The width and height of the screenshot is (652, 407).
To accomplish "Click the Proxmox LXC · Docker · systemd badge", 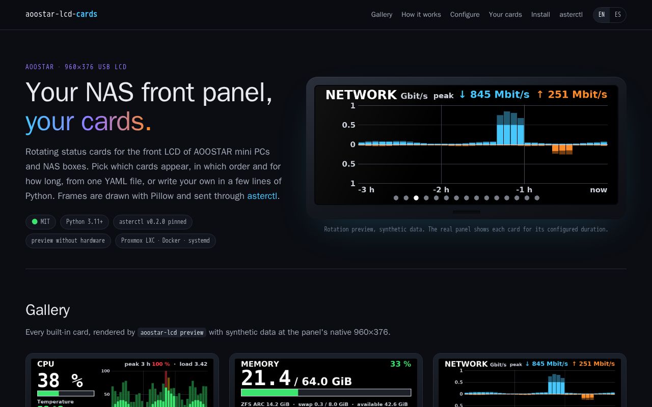I will (166, 241).
